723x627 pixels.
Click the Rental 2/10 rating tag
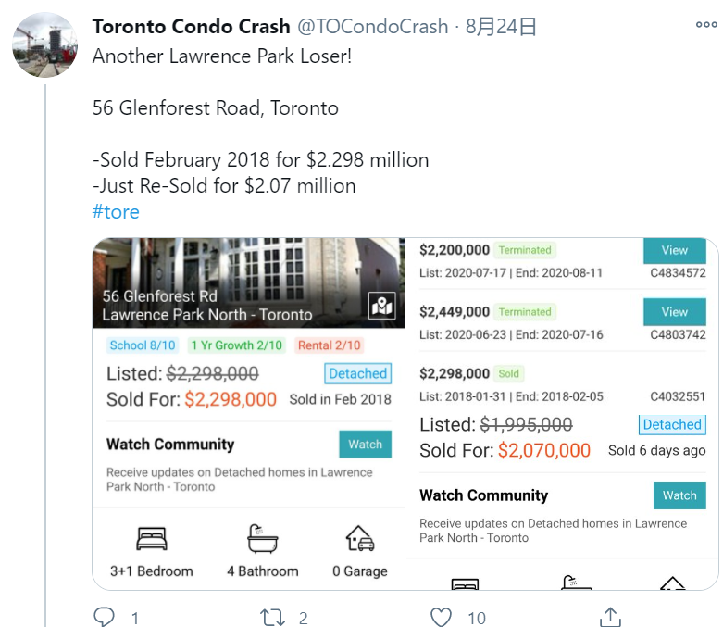coord(330,345)
